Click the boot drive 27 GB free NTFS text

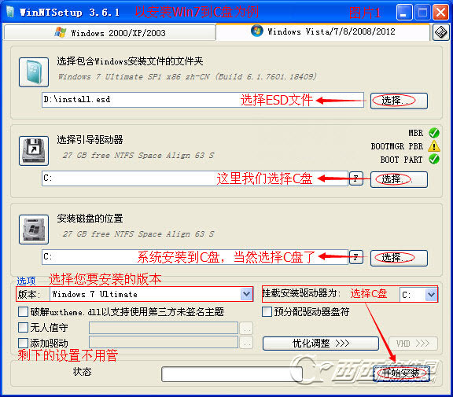[x=138, y=156]
